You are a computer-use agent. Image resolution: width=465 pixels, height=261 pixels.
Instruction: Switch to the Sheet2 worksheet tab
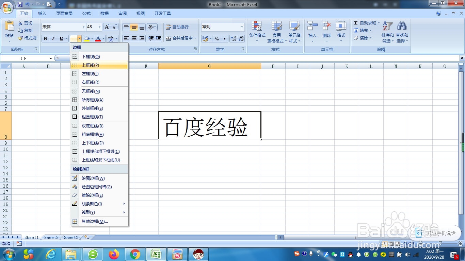(51, 238)
